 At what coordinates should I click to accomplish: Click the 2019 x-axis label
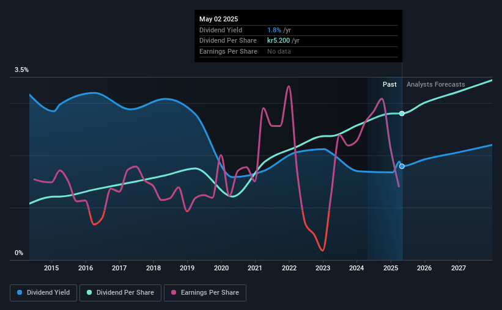pyautogui.click(x=187, y=268)
